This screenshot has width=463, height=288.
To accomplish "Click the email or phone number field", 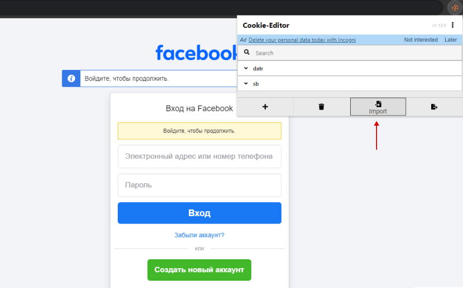I will point(199,156).
